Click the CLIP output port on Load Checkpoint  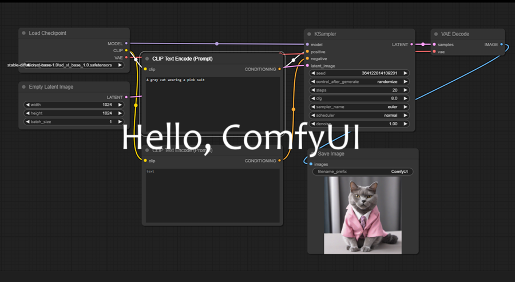tap(126, 50)
